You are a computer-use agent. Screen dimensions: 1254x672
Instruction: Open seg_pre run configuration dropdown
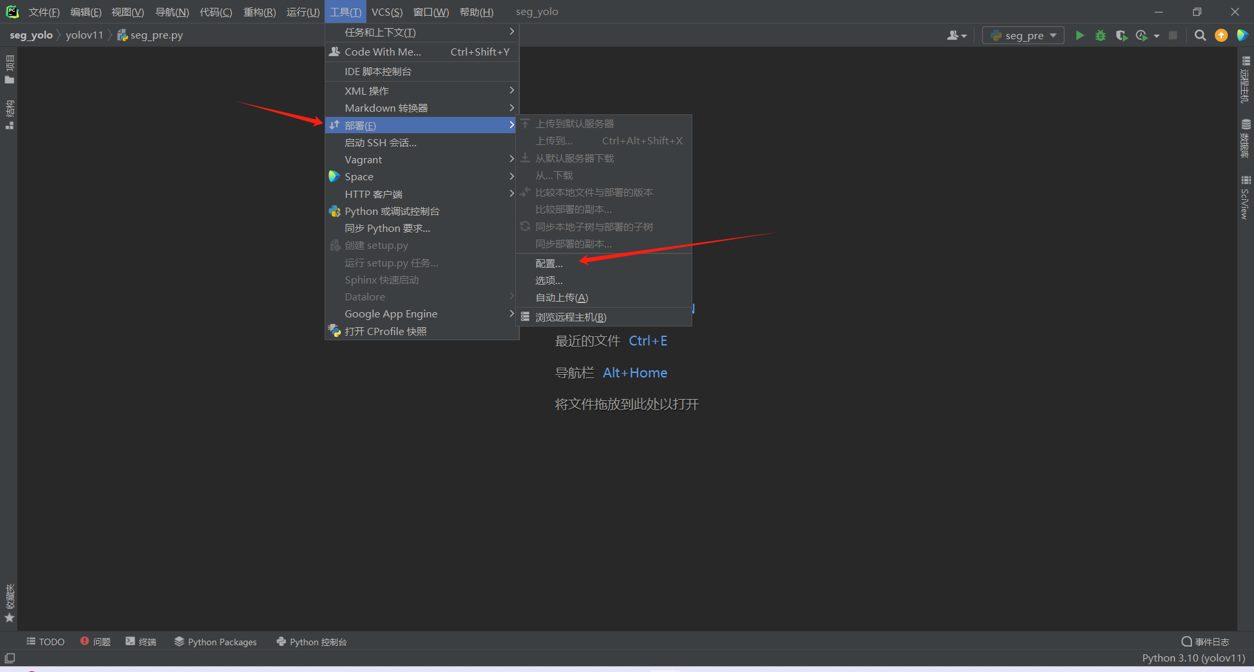click(x=1023, y=35)
